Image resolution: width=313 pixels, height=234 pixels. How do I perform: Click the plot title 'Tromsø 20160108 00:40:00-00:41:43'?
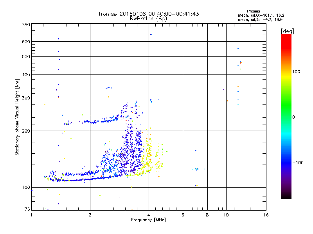(x=148, y=14)
